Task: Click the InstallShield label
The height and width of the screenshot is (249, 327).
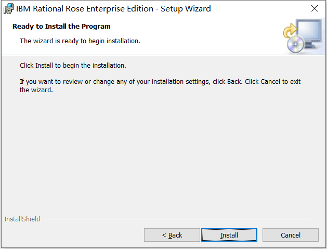Action: [x=22, y=219]
